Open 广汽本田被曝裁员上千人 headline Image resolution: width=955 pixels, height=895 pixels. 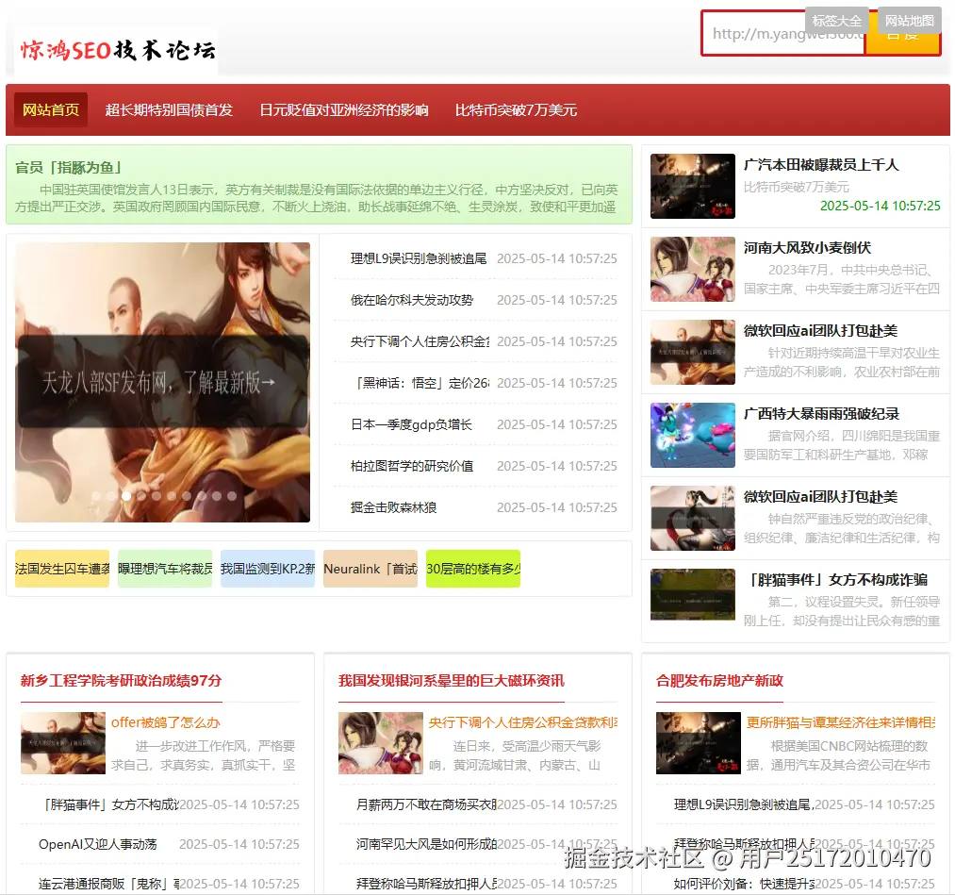(x=821, y=165)
